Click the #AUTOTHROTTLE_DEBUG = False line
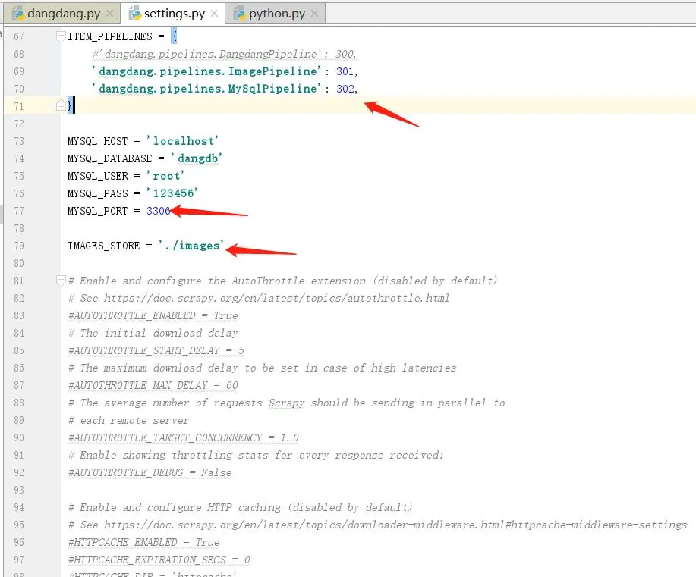The height and width of the screenshot is (577, 696). (x=150, y=473)
